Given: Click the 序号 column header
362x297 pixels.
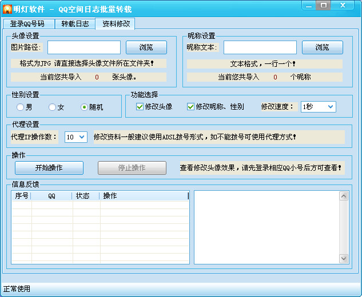Looking at the screenshot, I should click(21, 196).
